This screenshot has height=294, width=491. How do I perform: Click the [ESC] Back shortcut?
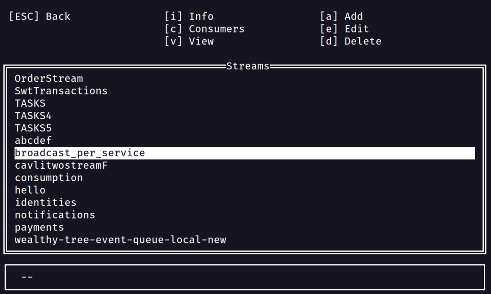pos(40,17)
